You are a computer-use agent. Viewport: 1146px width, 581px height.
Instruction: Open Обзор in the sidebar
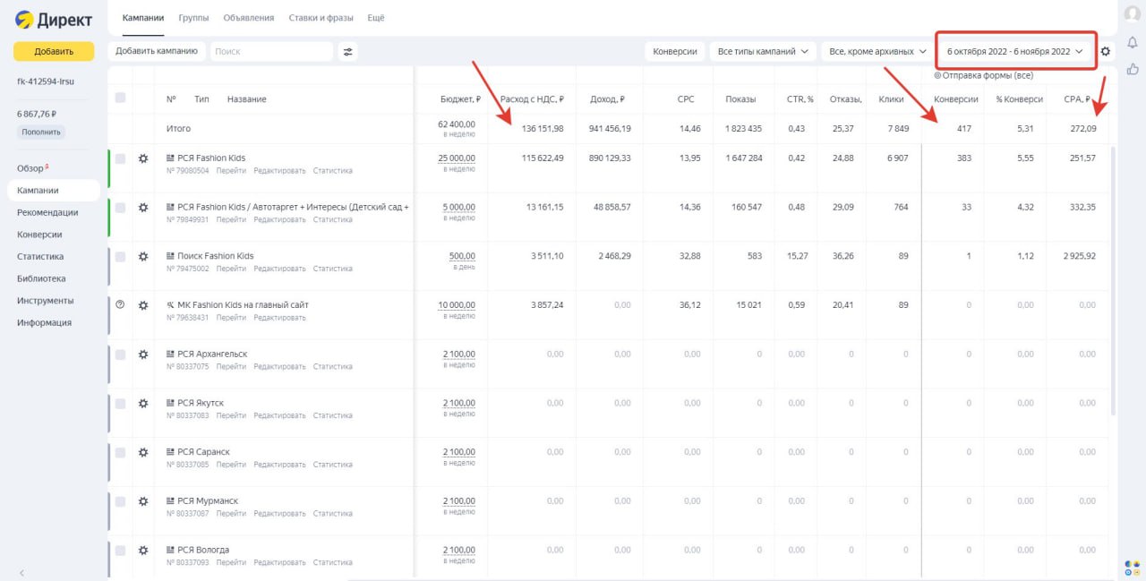(x=32, y=168)
